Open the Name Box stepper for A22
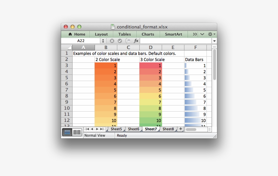 pos(103,41)
